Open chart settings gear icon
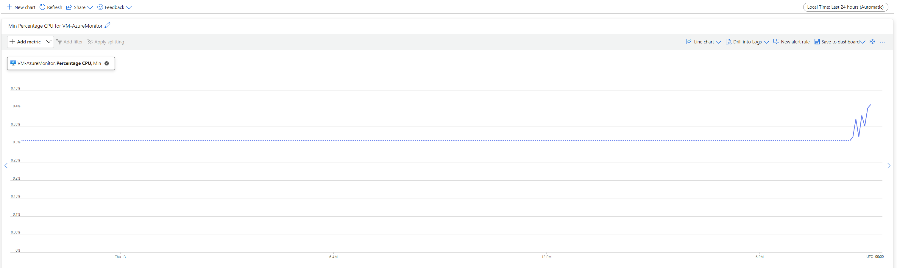The height and width of the screenshot is (268, 897). pyautogui.click(x=872, y=42)
